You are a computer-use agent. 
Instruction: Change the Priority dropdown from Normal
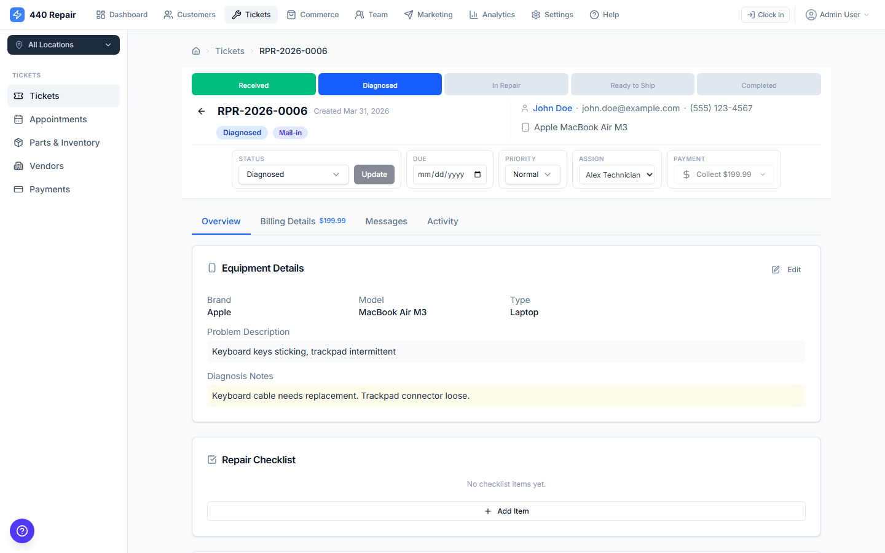coord(532,174)
